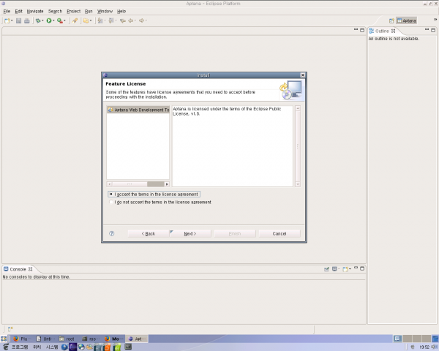Click the GNOME foot icon in bottom panel

(6, 347)
